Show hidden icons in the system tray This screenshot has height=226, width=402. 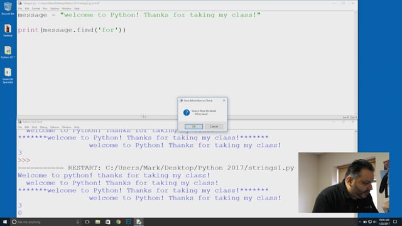(x=360, y=222)
